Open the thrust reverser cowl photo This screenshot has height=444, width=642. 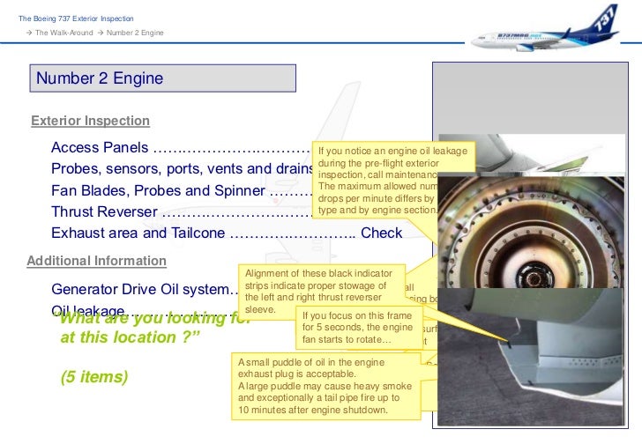coord(531,357)
